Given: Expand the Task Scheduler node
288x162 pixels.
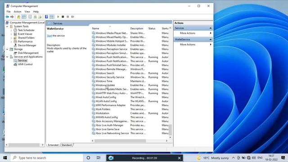Looking at the screenshot, I should pyautogui.click(x=11, y=30).
